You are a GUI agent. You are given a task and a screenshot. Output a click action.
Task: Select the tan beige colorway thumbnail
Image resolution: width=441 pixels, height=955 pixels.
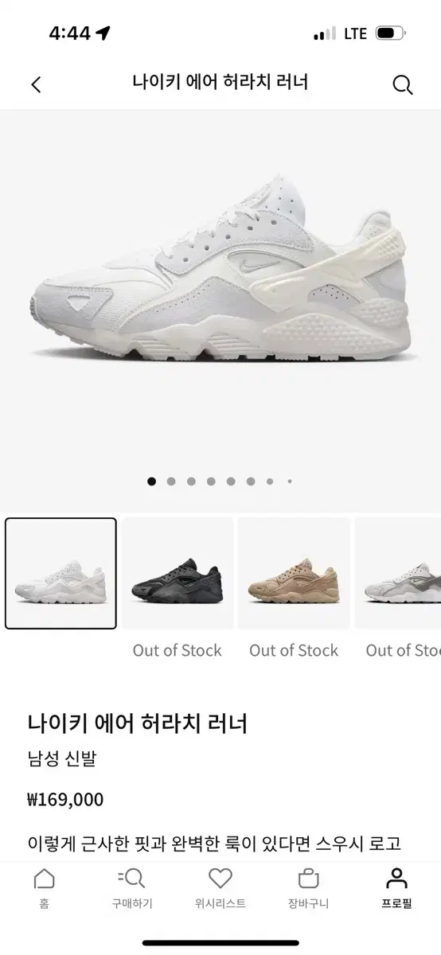click(x=294, y=573)
